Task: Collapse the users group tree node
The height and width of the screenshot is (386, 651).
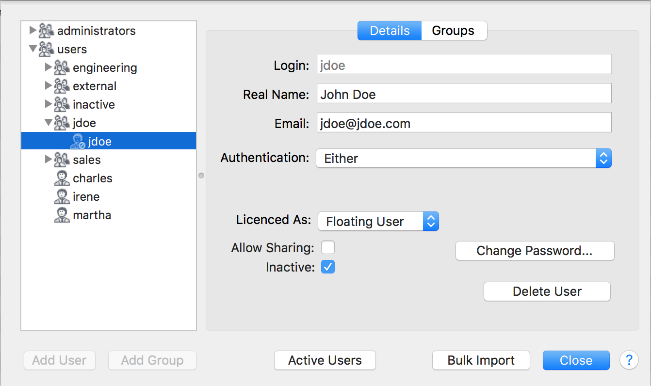Action: pyautogui.click(x=33, y=49)
